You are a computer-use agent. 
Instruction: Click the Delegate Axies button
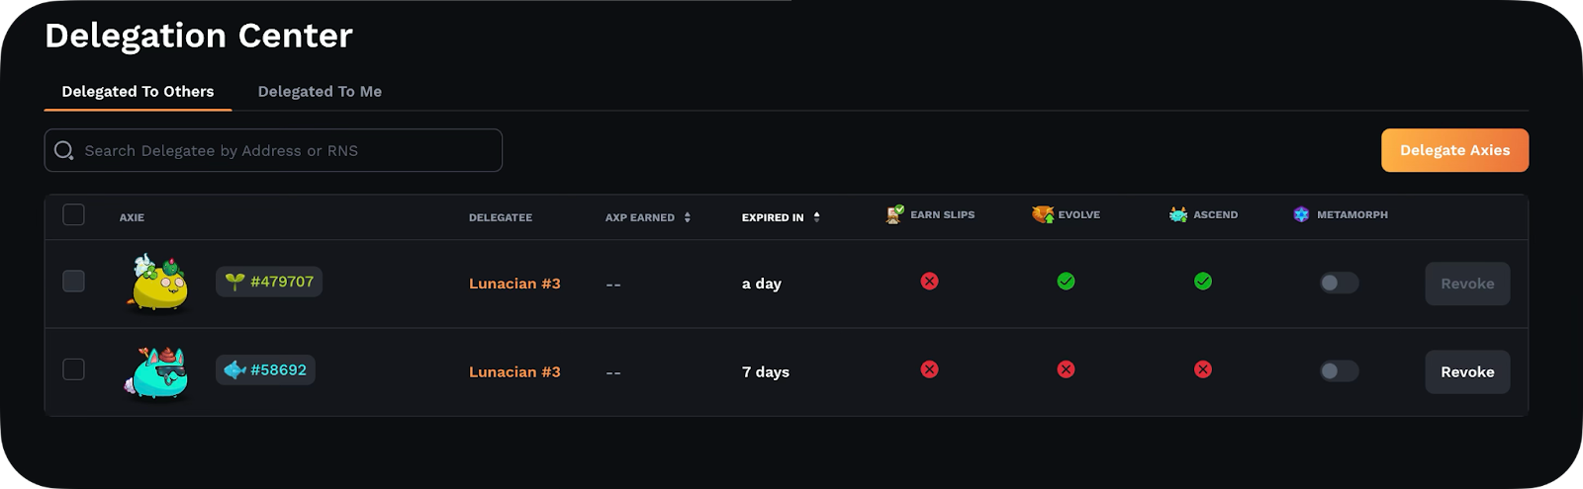[x=1454, y=150]
